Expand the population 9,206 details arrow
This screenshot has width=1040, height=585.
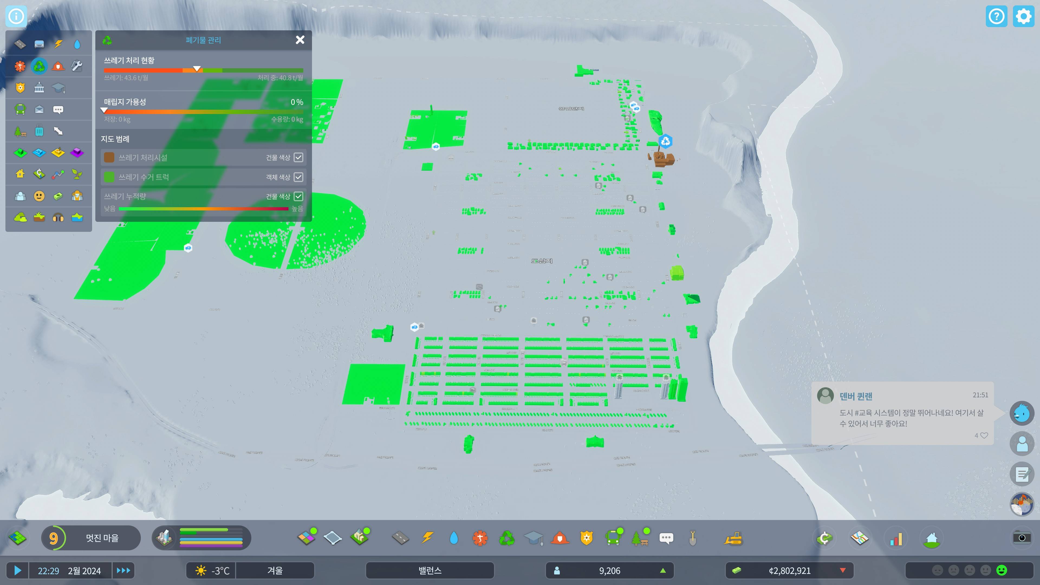click(x=662, y=570)
